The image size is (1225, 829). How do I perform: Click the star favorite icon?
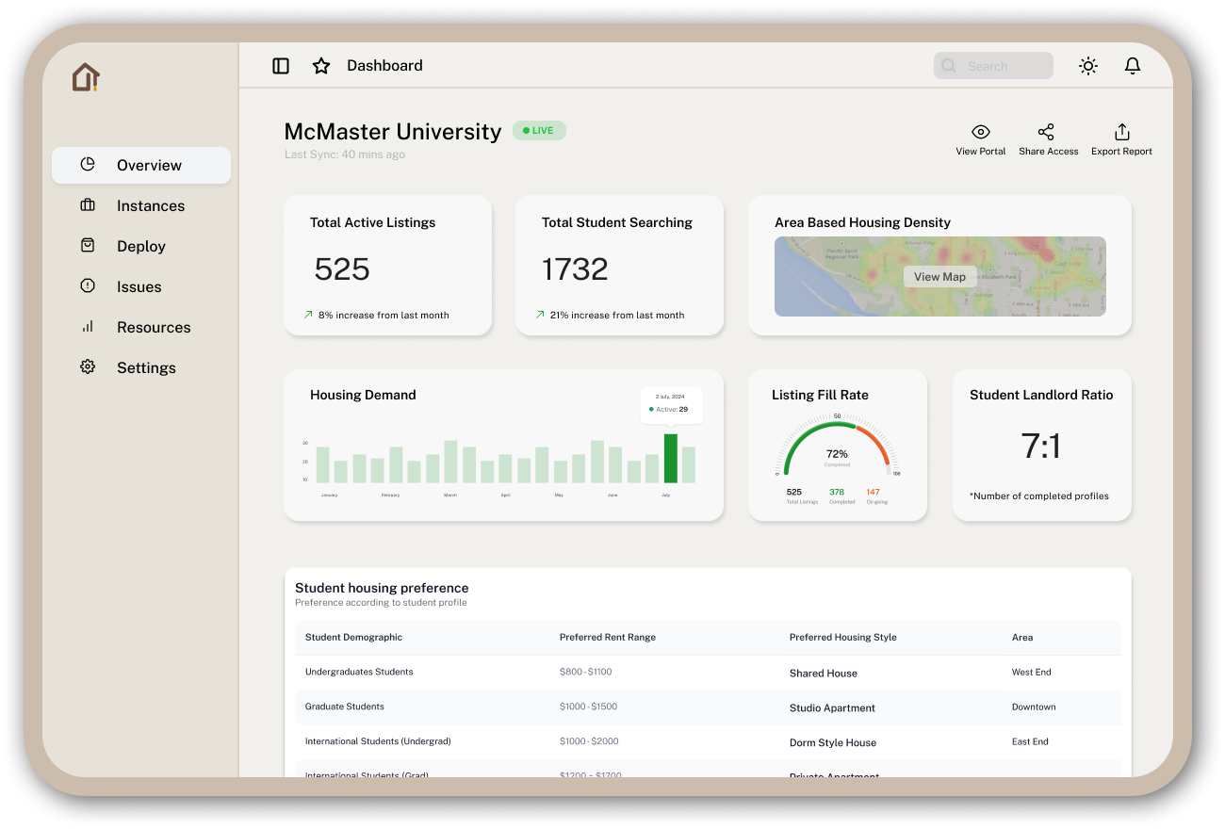point(321,66)
